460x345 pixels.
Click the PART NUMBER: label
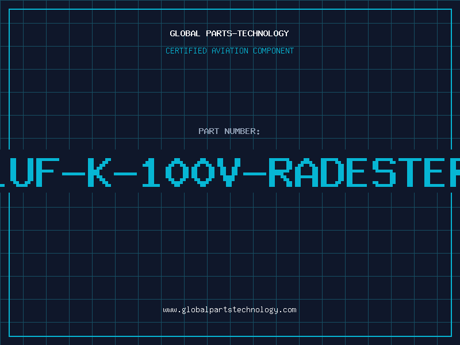tap(229, 131)
